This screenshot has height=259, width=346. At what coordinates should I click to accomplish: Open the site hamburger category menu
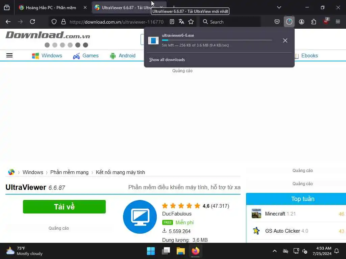tap(9, 55)
